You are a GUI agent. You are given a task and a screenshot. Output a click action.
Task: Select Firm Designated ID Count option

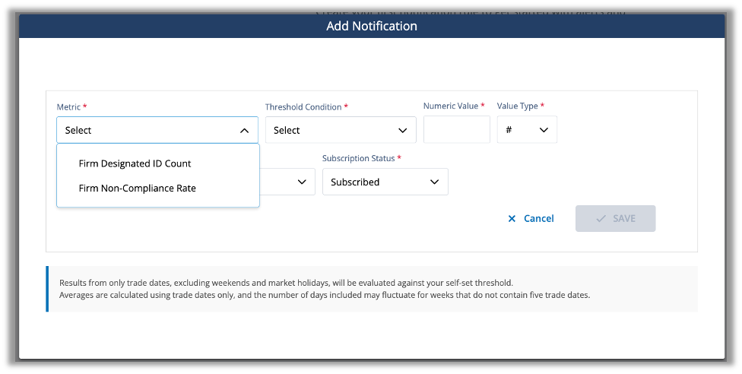pyautogui.click(x=135, y=163)
